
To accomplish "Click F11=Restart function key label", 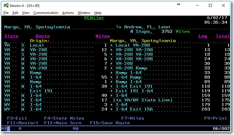I will click(x=23, y=123).
